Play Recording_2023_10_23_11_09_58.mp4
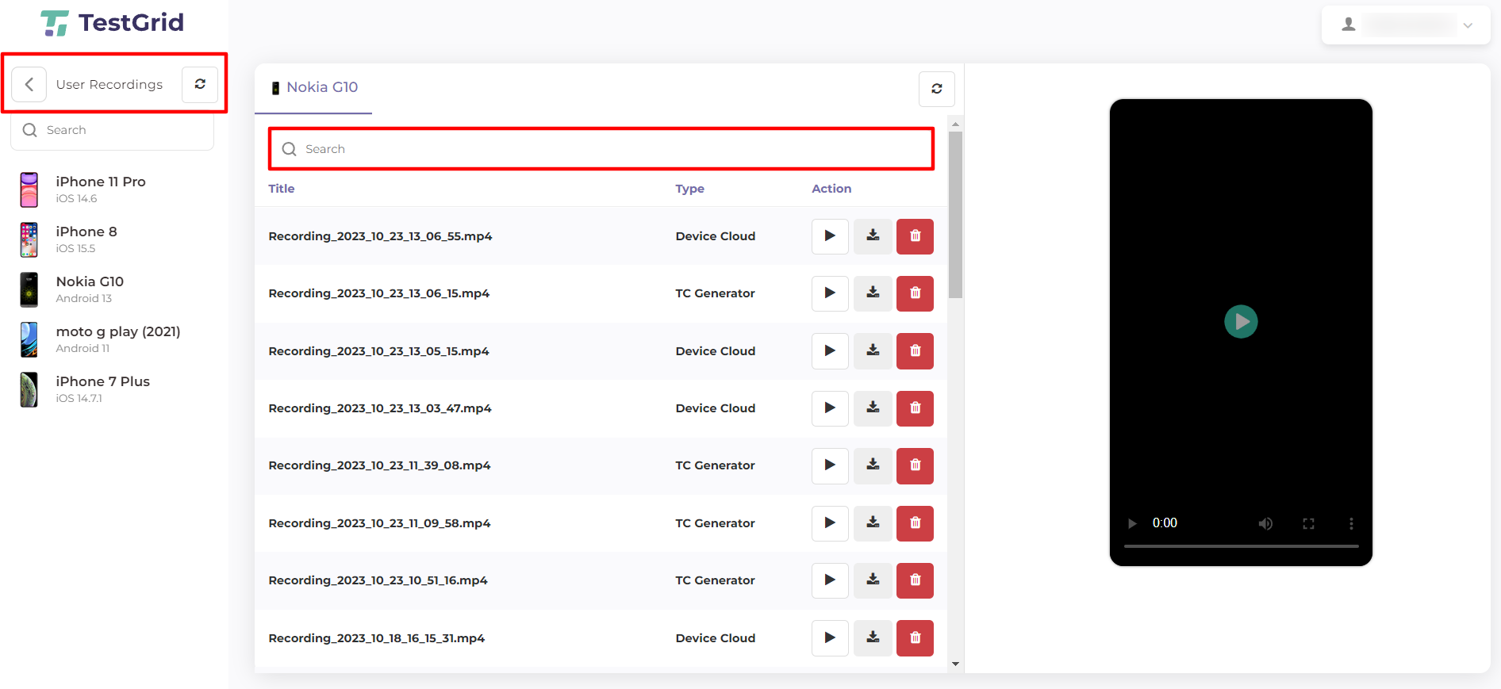Image resolution: width=1501 pixels, height=689 pixels. coord(830,523)
